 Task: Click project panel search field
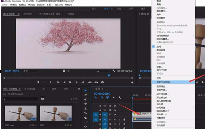point(21,99)
